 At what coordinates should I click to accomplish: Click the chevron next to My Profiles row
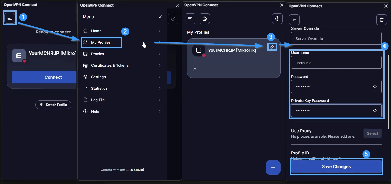click(x=159, y=42)
